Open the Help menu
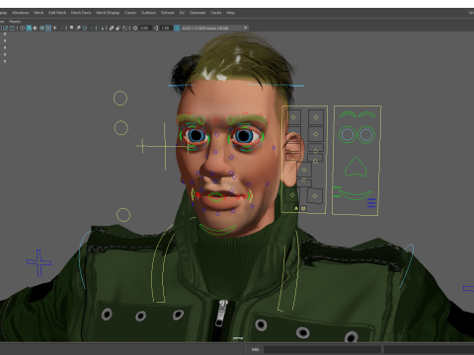 tap(230, 13)
